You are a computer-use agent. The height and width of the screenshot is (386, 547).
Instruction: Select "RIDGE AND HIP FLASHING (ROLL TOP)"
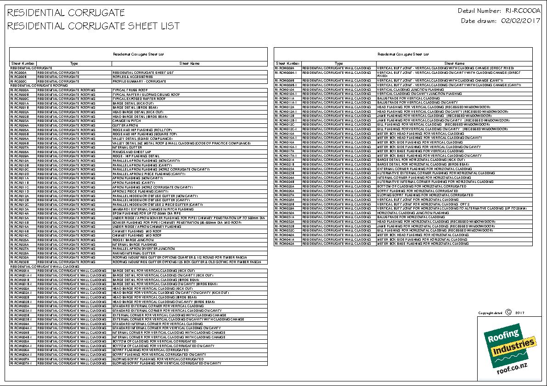[x=142, y=130]
